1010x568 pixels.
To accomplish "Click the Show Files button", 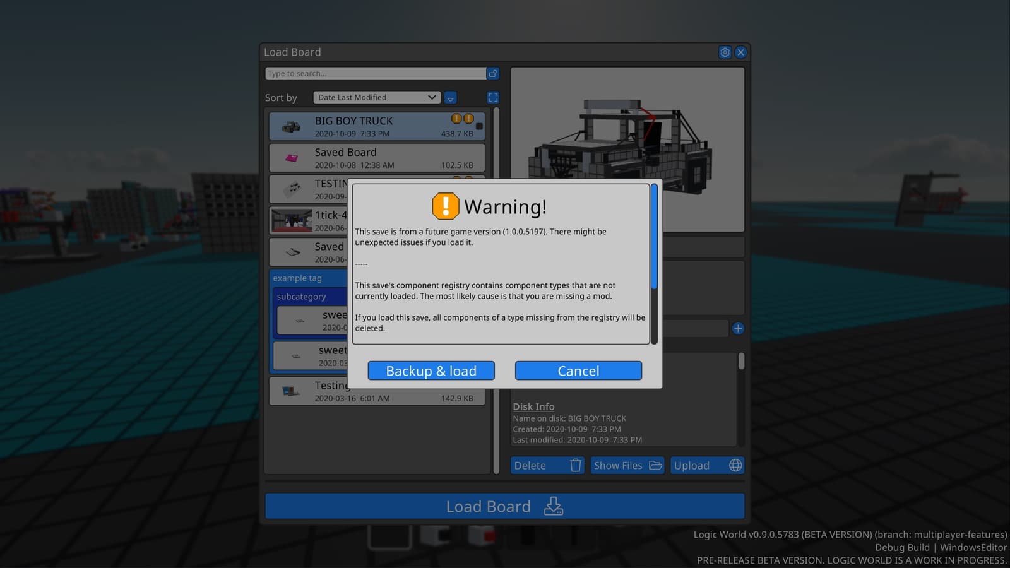I will click(x=627, y=466).
